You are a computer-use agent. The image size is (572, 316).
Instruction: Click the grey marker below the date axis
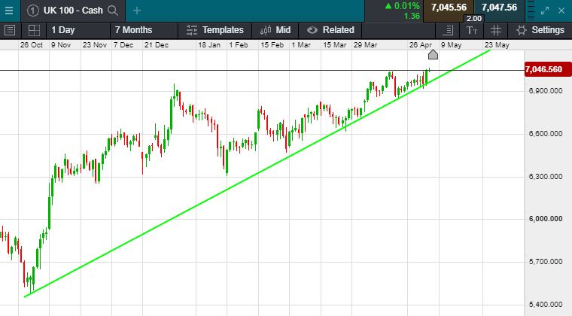click(433, 55)
